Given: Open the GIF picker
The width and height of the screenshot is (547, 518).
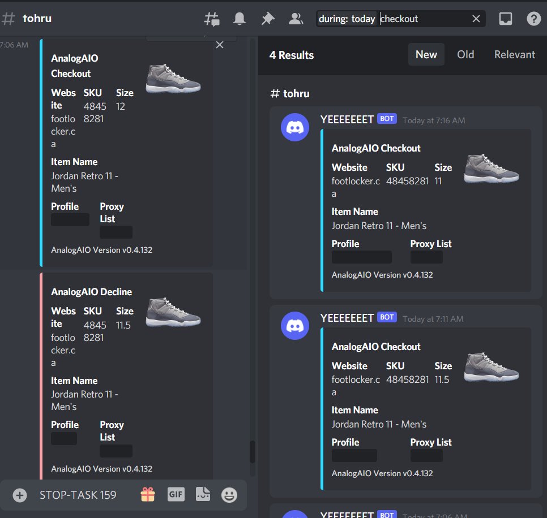Looking at the screenshot, I should tap(176, 494).
